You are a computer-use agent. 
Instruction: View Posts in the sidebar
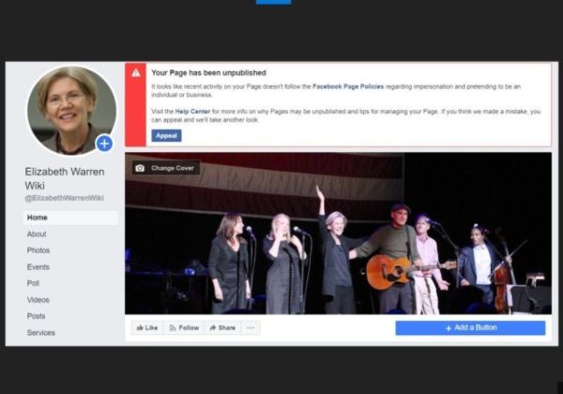[x=37, y=316]
